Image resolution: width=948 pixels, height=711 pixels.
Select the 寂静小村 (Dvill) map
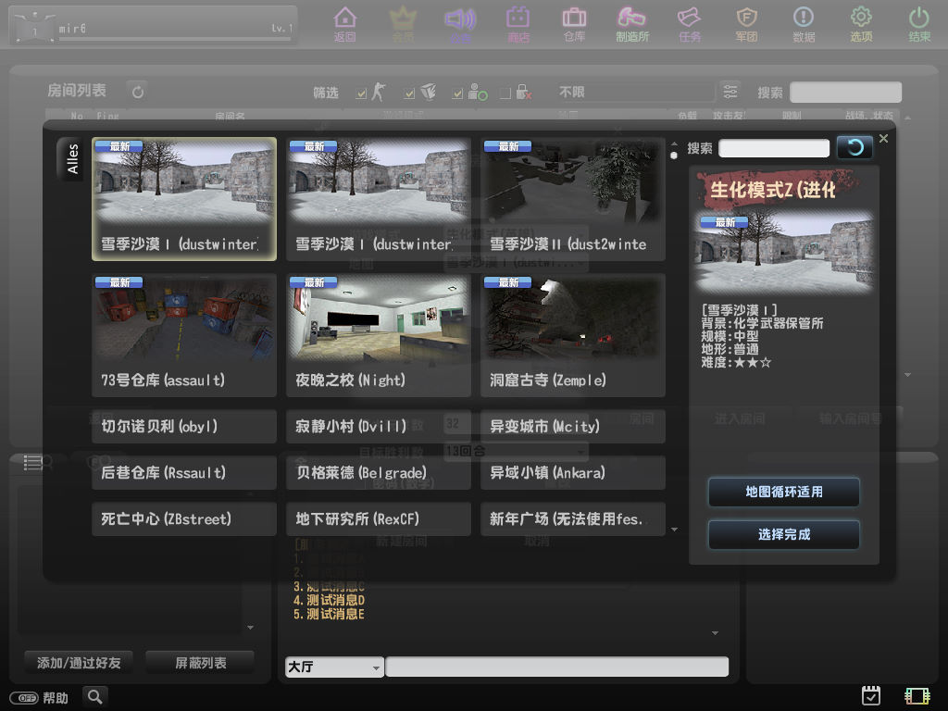(x=379, y=426)
